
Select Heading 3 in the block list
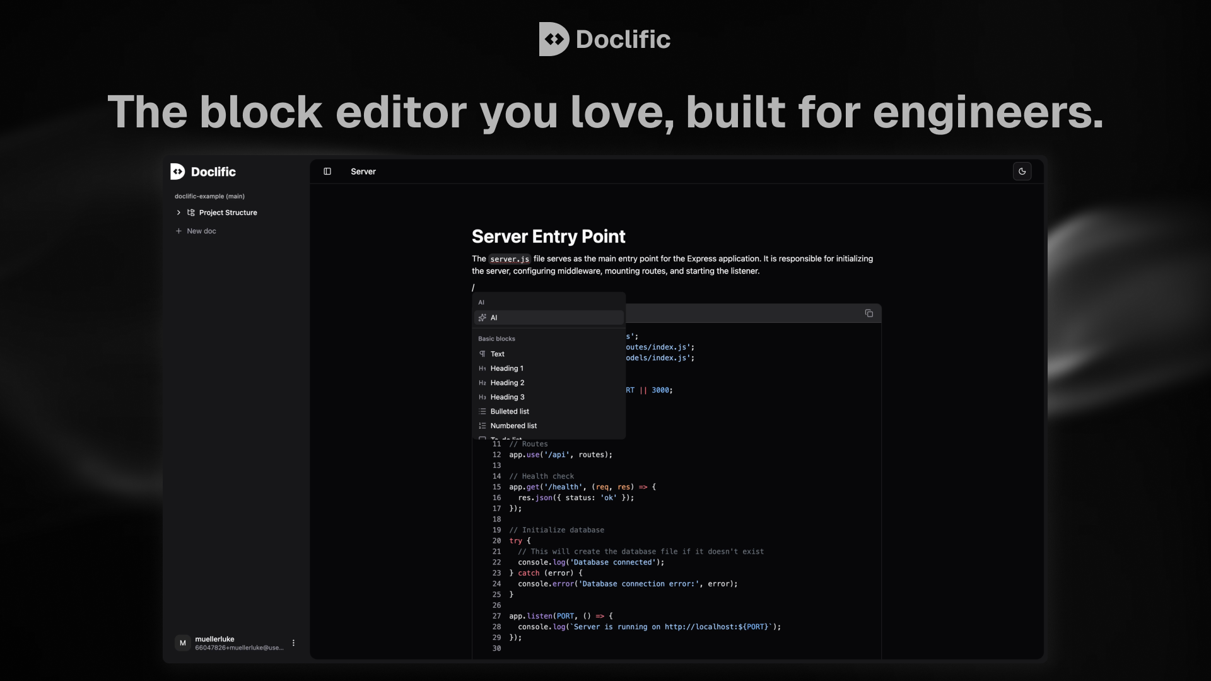coord(506,397)
